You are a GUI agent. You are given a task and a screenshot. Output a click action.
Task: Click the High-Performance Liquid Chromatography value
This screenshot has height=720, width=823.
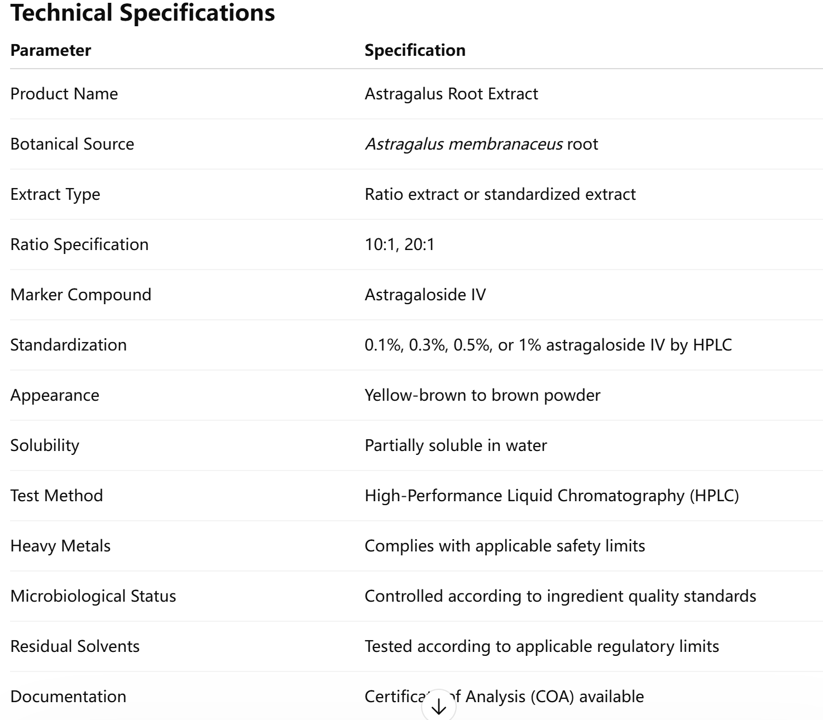[552, 496]
